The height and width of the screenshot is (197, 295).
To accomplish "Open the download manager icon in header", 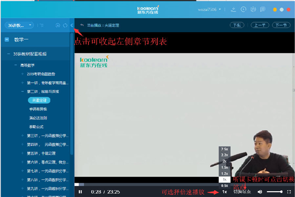I will 233,9.
